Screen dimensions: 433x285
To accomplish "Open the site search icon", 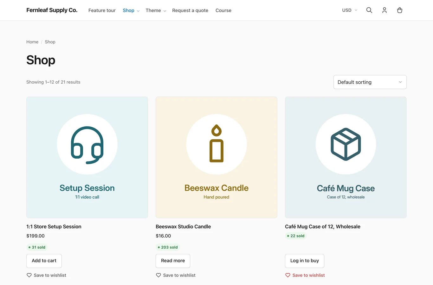I will tap(369, 10).
